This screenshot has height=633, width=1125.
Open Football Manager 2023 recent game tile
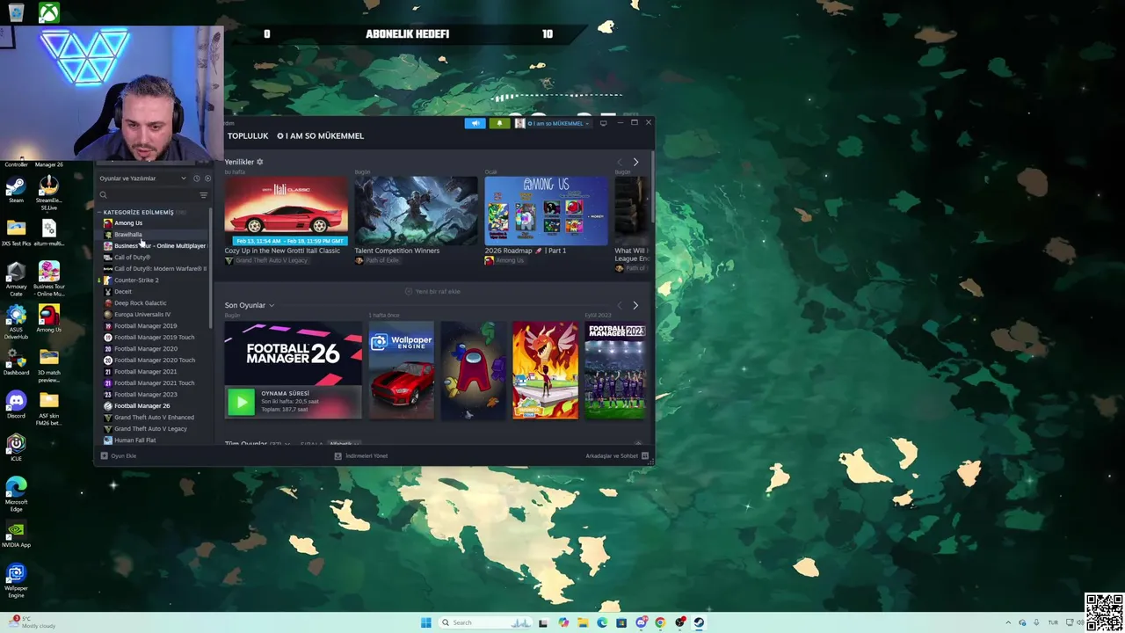[x=617, y=370]
